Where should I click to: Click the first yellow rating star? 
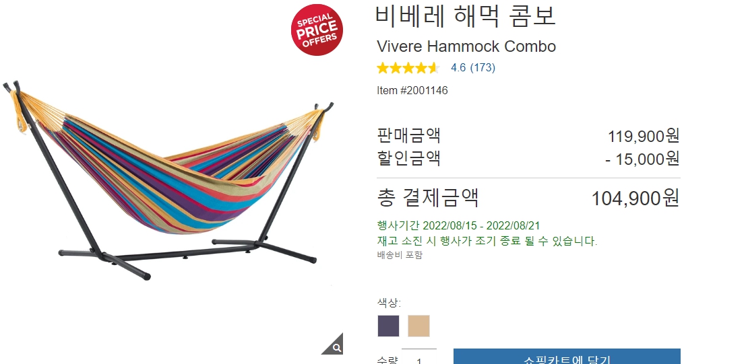383,68
